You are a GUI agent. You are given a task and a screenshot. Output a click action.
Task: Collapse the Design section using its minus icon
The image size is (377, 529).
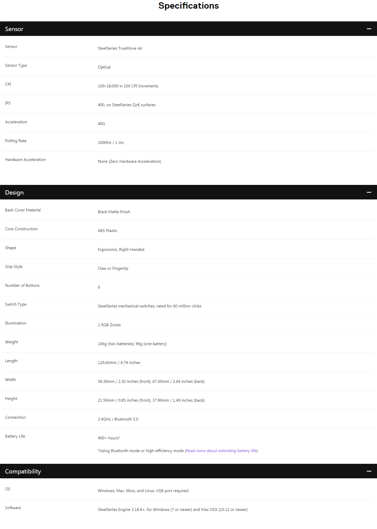pos(369,193)
